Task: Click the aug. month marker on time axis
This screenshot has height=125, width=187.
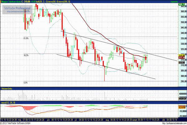Action: [107, 119]
